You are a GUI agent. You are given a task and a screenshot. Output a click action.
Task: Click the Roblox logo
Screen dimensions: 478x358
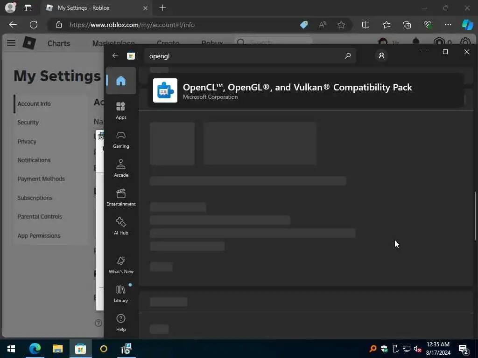[x=29, y=43]
